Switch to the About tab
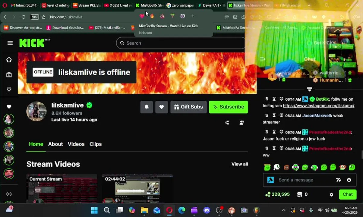Screen dimensions: 363x217 pos(55,144)
